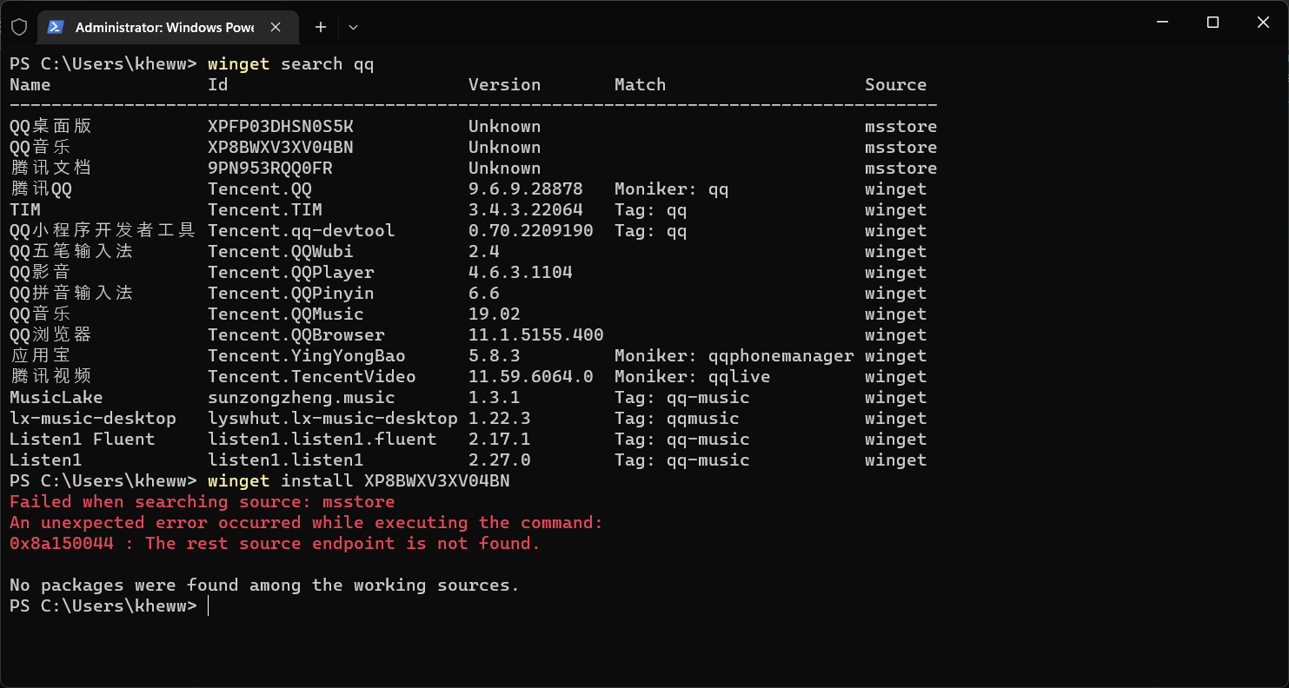Maximize the terminal window
Screen dimensions: 1289x688
click(x=1212, y=23)
